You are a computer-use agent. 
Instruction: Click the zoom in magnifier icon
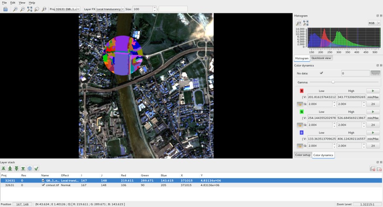(x=15, y=9)
